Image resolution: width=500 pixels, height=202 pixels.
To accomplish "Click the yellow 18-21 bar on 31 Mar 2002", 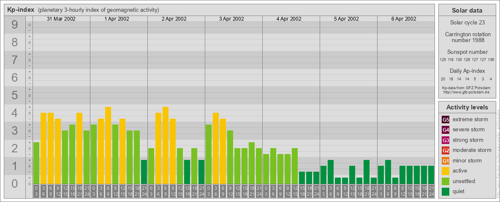I will click(x=79, y=148).
